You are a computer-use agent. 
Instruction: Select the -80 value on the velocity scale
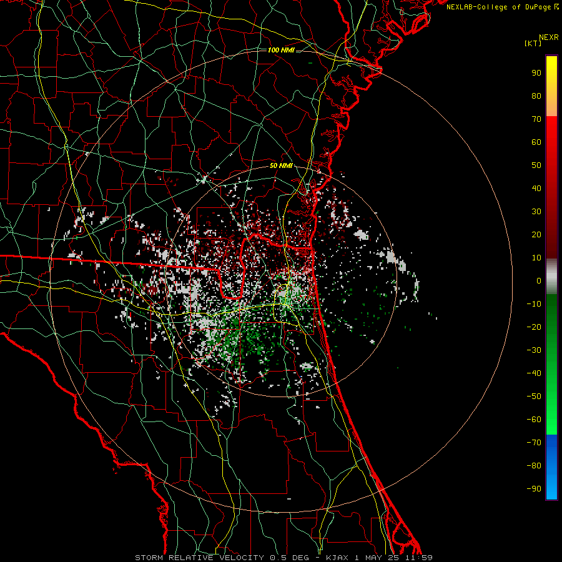[534, 466]
